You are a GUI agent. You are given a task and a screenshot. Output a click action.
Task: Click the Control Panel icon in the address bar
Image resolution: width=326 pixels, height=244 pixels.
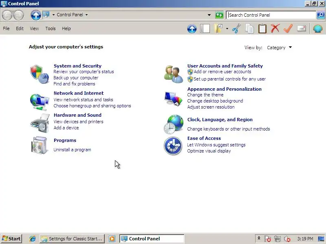46,15
